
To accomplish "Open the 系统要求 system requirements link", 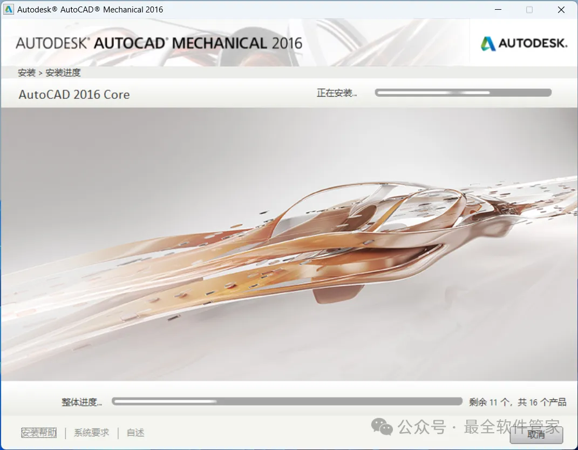I will 91,433.
